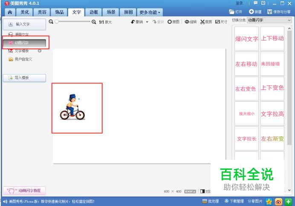Image resolution: width=295 pixels, height=206 pixels.
Task: Switch to the 拼图 tab
Action: (x=128, y=12)
